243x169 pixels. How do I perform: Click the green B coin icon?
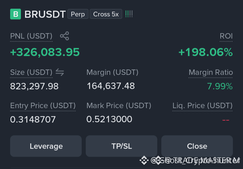point(16,14)
